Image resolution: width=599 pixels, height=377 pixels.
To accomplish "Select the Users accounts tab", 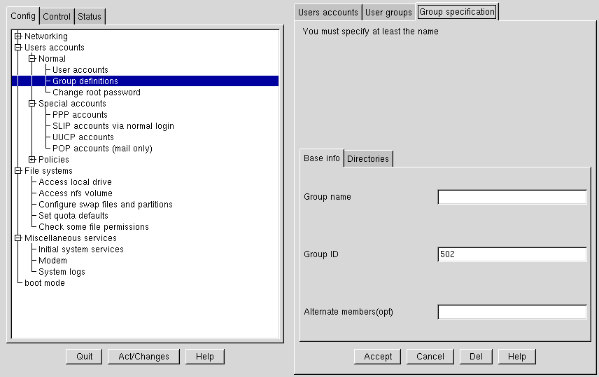I will (x=327, y=13).
